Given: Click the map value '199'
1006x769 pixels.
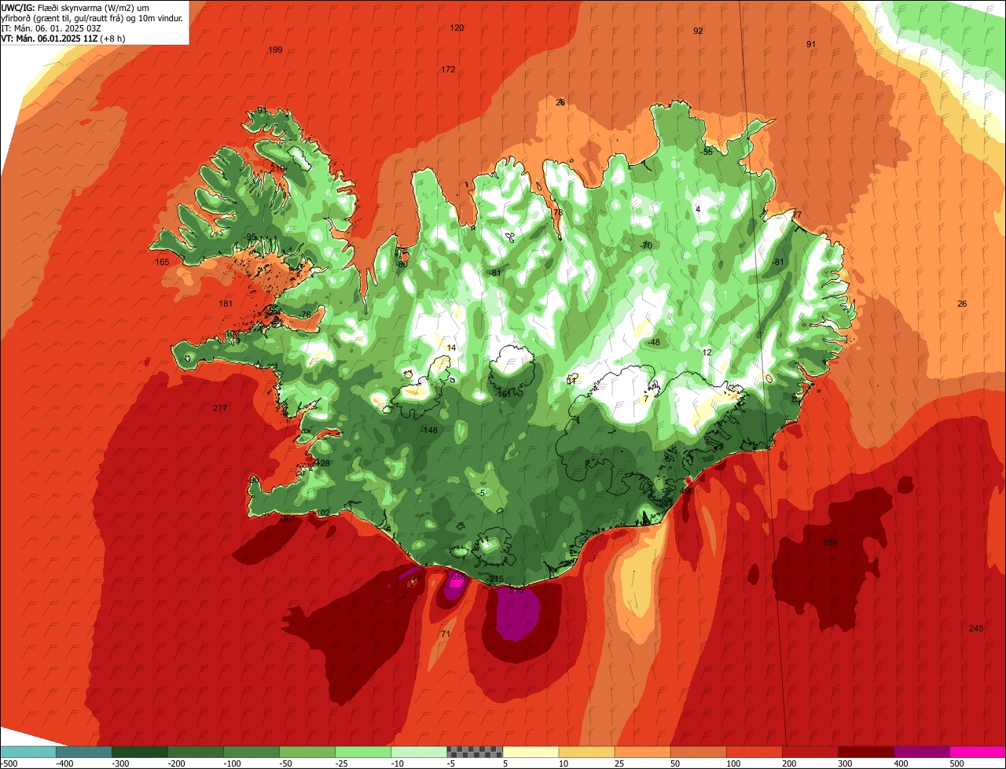Looking at the screenshot, I should click(275, 50).
